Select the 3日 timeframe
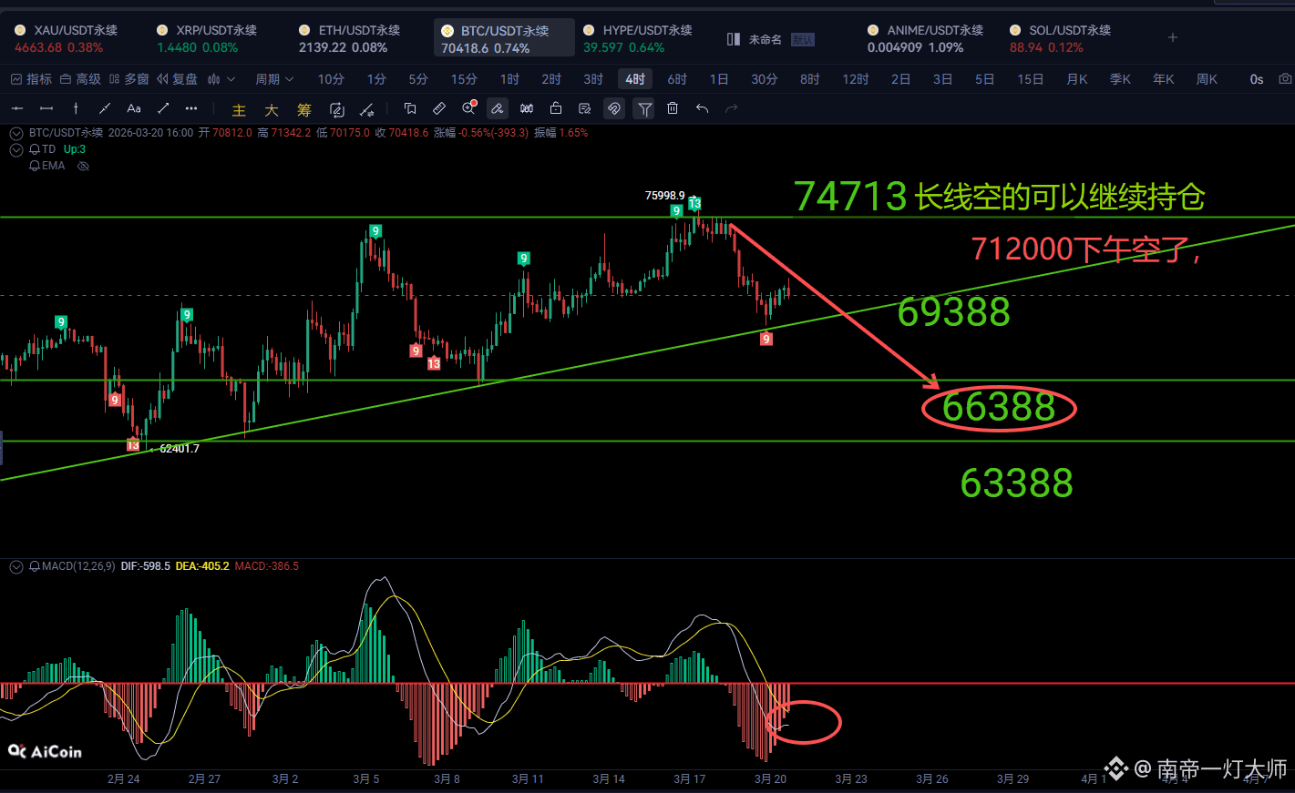 tap(942, 79)
